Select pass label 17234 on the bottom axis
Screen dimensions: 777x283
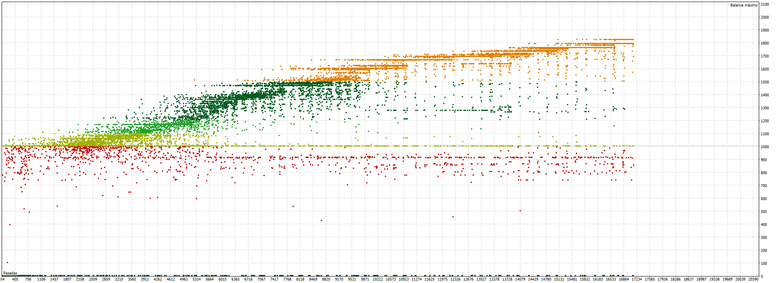pos(637,279)
